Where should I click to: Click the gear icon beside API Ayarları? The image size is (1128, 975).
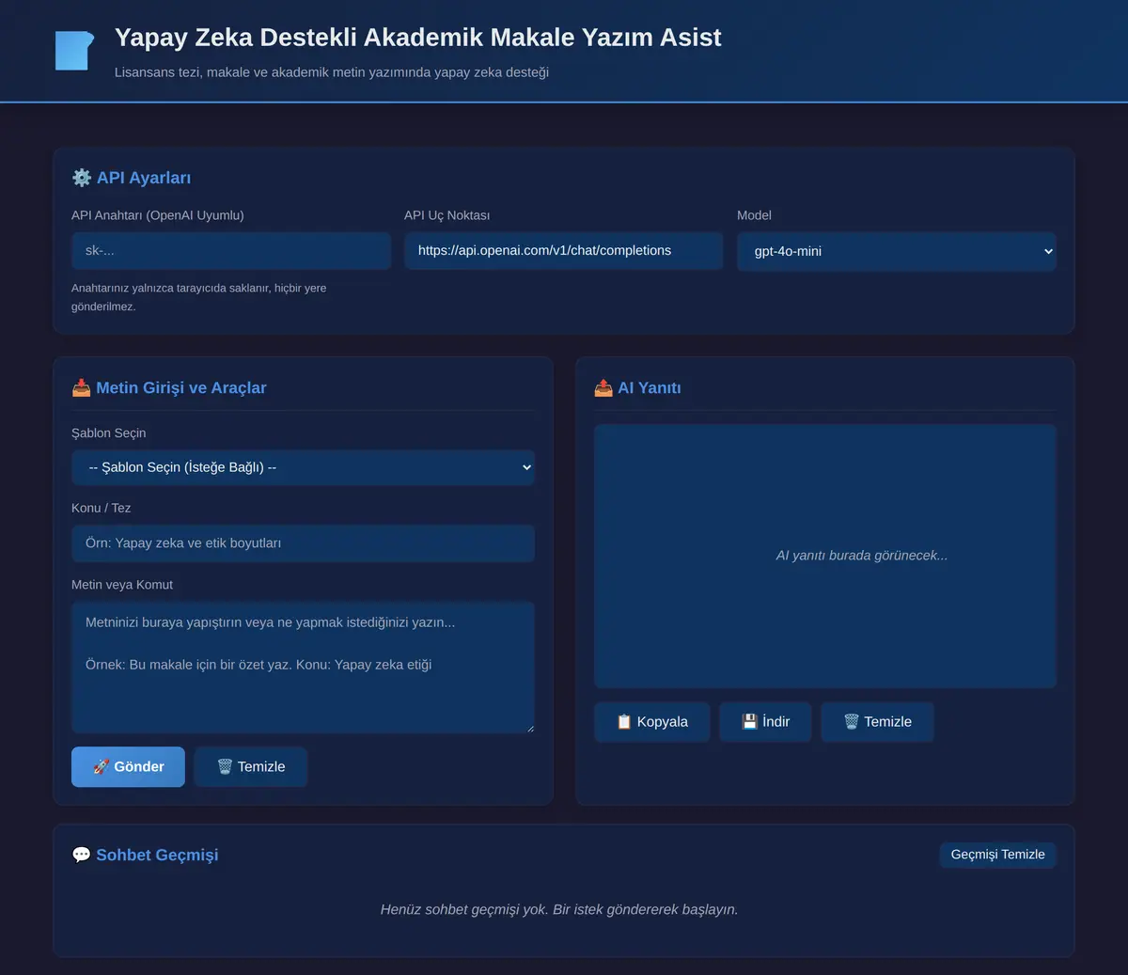(82, 178)
